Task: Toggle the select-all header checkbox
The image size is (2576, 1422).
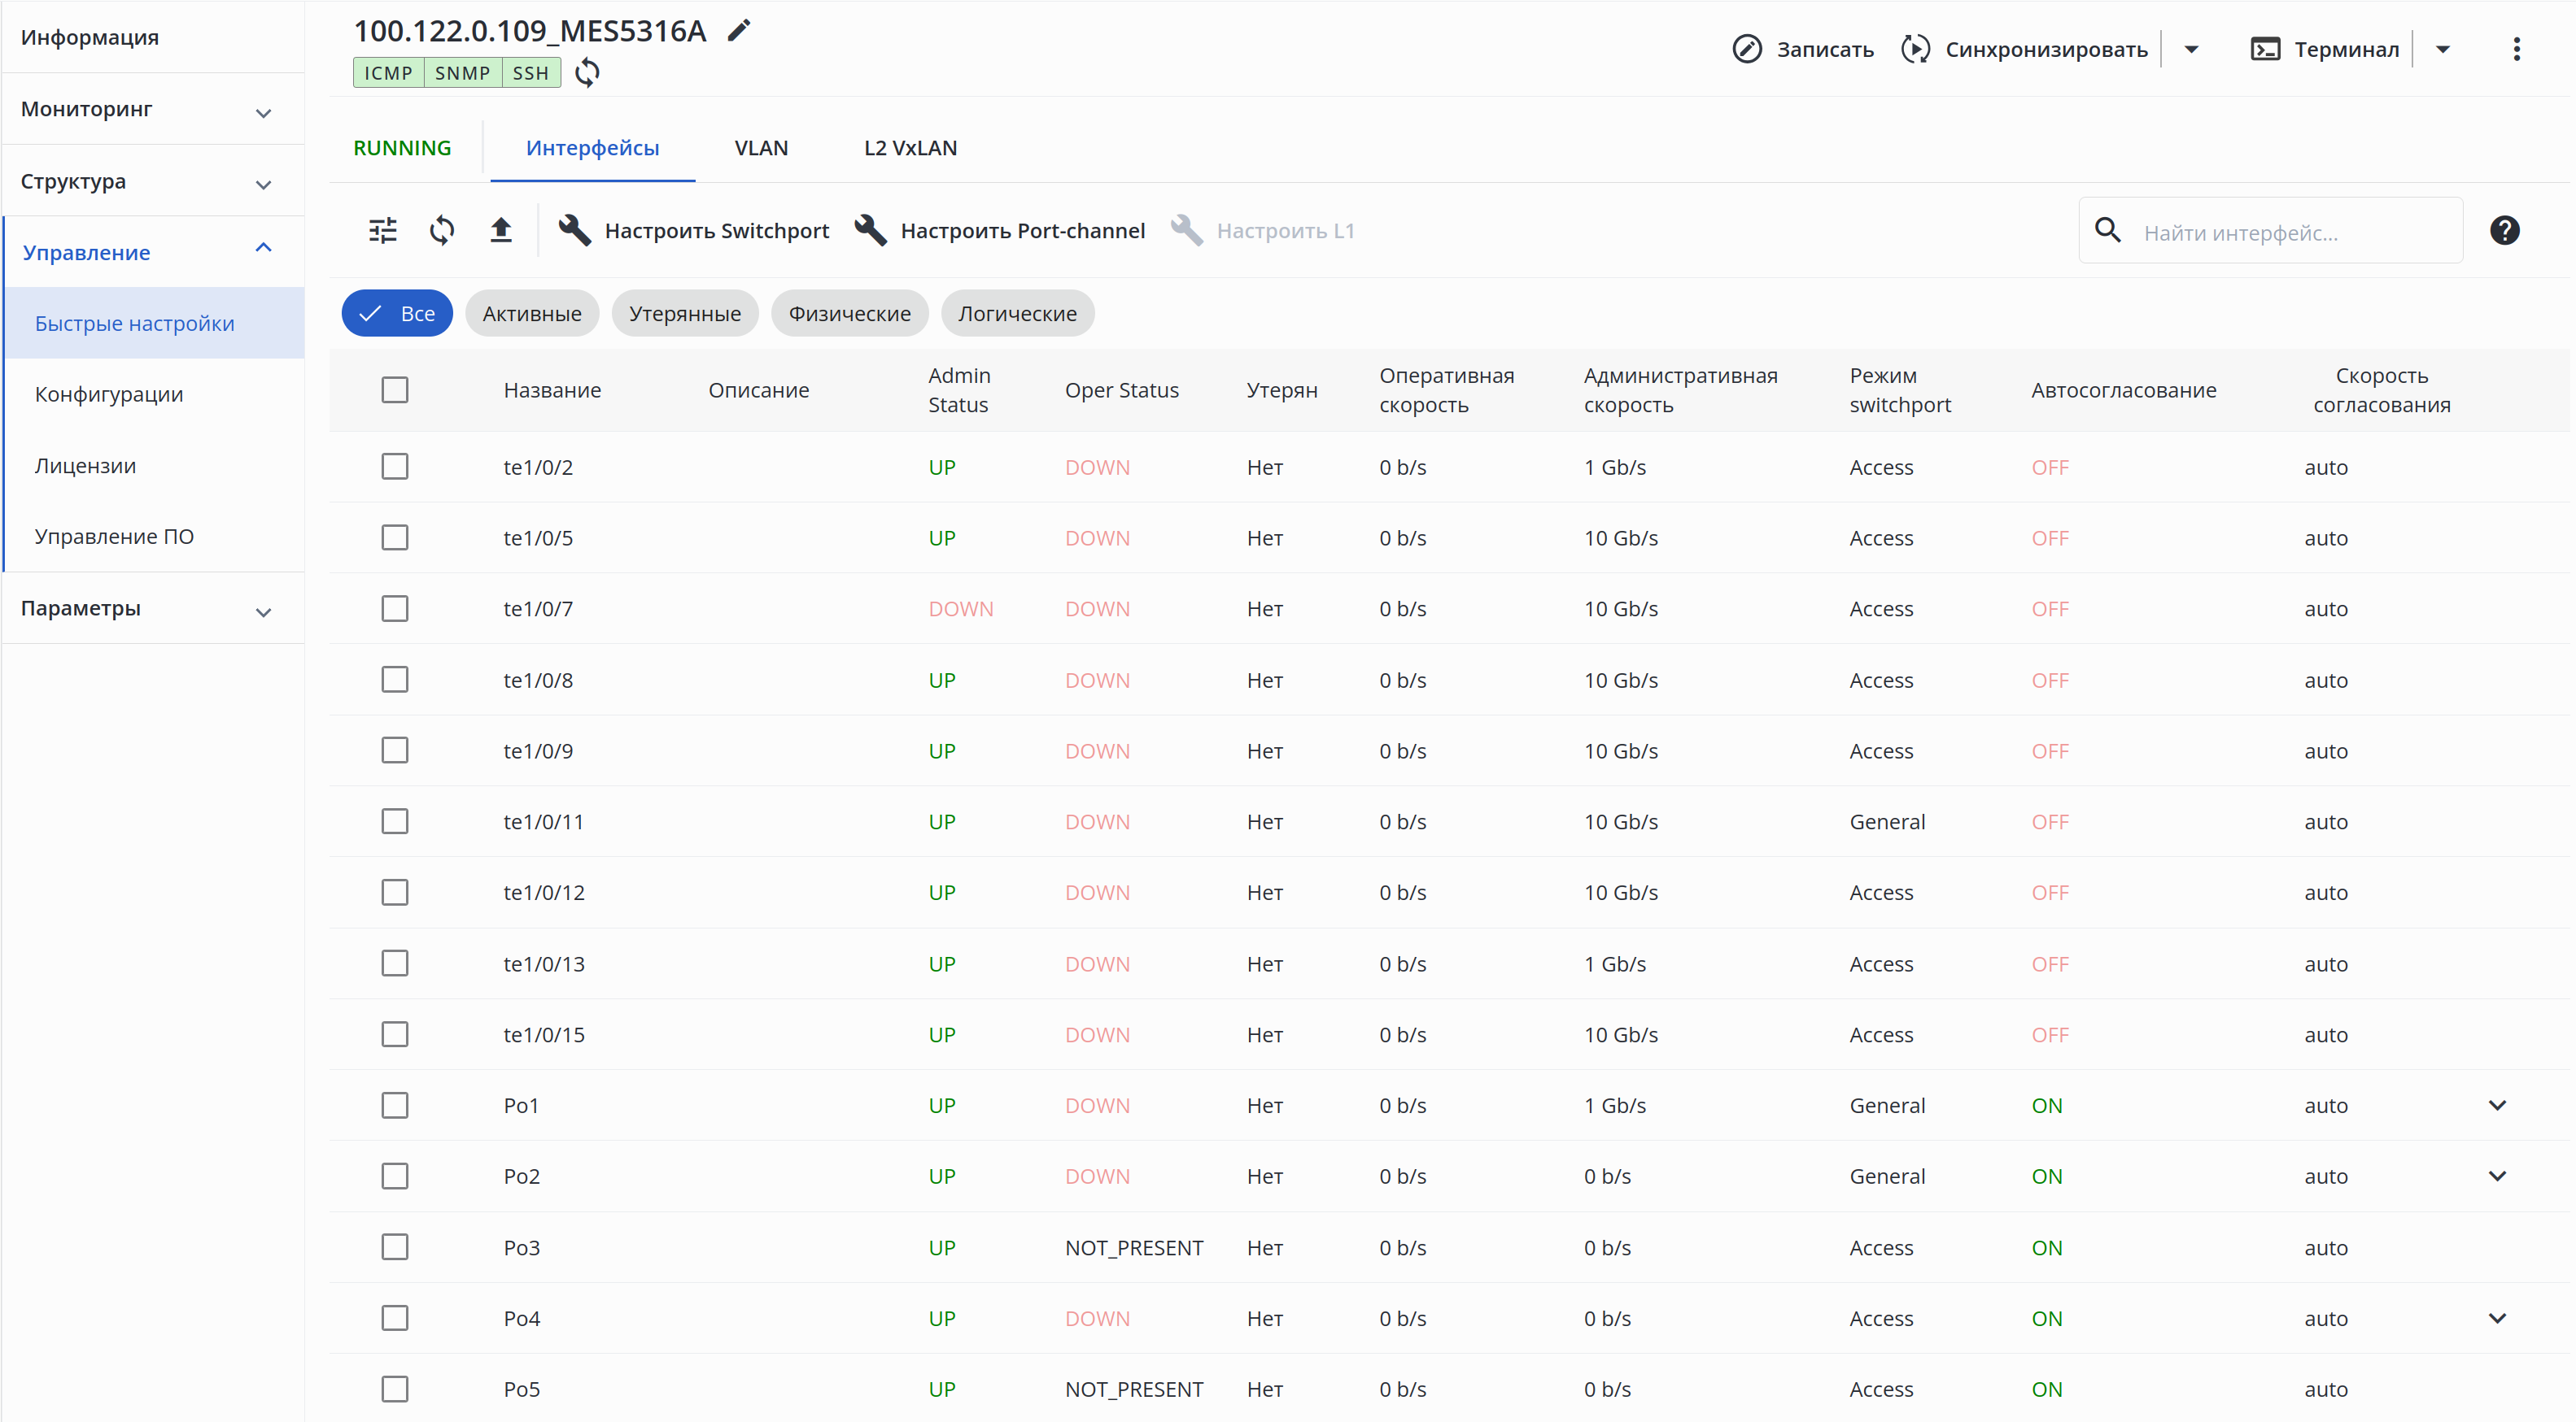Action: [395, 389]
